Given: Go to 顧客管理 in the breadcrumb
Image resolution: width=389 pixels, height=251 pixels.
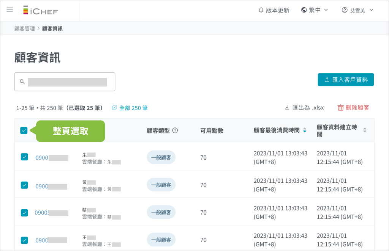Looking at the screenshot, I should pos(24,28).
